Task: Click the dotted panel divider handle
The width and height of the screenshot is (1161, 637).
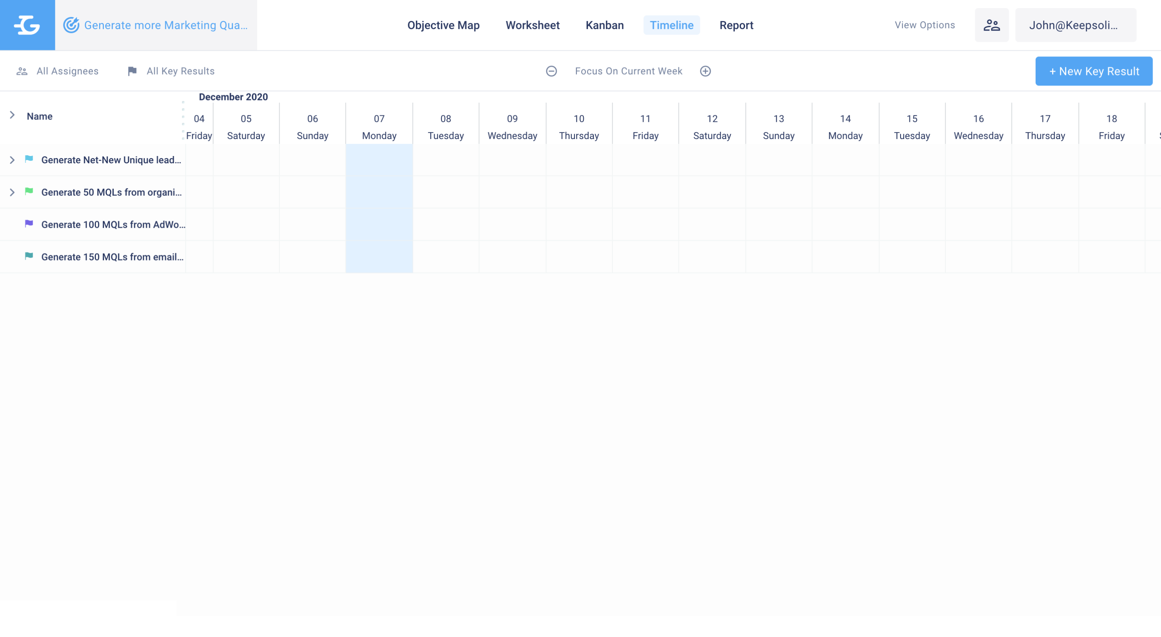Action: [x=183, y=121]
